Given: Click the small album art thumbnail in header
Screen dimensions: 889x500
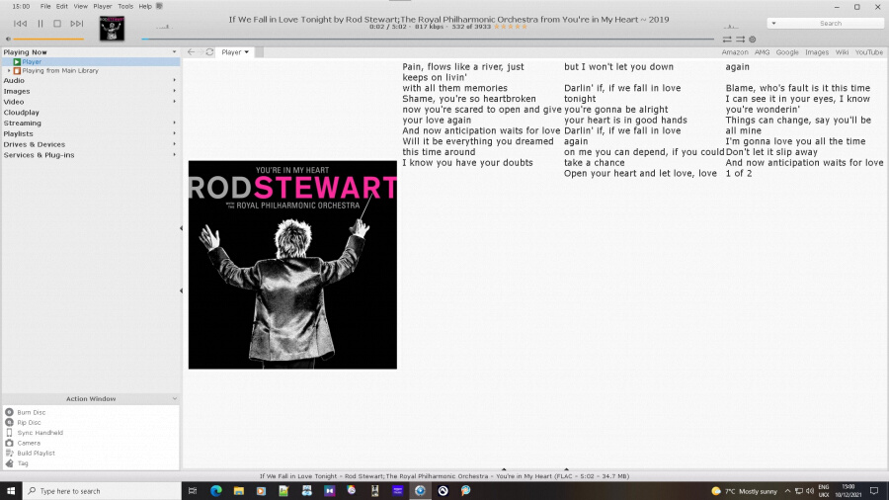Looking at the screenshot, I should click(x=112, y=28).
